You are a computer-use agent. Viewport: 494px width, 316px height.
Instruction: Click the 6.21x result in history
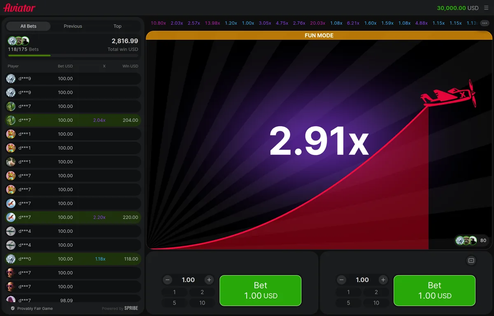tap(353, 23)
